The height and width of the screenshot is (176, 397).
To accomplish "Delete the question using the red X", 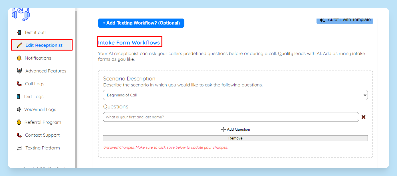I will point(363,117).
